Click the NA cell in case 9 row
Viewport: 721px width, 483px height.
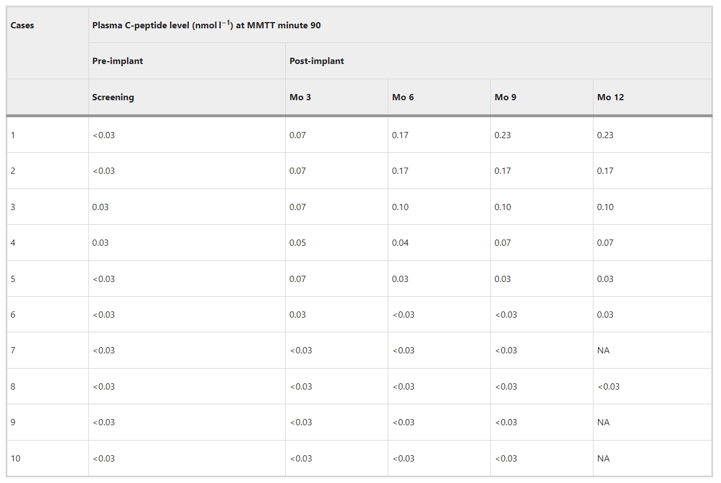tap(603, 422)
